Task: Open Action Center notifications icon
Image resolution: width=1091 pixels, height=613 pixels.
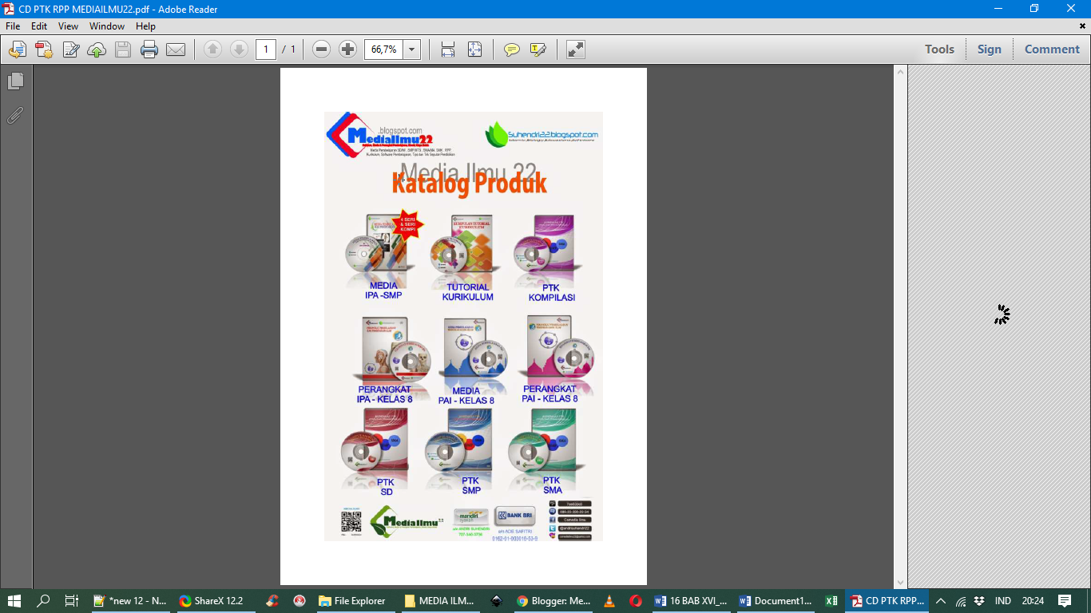Action: point(1065,601)
